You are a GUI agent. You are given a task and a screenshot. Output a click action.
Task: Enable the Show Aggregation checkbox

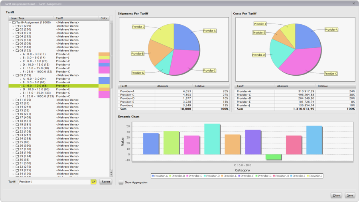coord(121,182)
